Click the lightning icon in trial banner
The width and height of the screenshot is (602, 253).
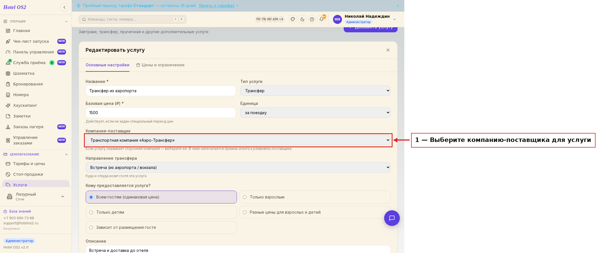[79, 6]
